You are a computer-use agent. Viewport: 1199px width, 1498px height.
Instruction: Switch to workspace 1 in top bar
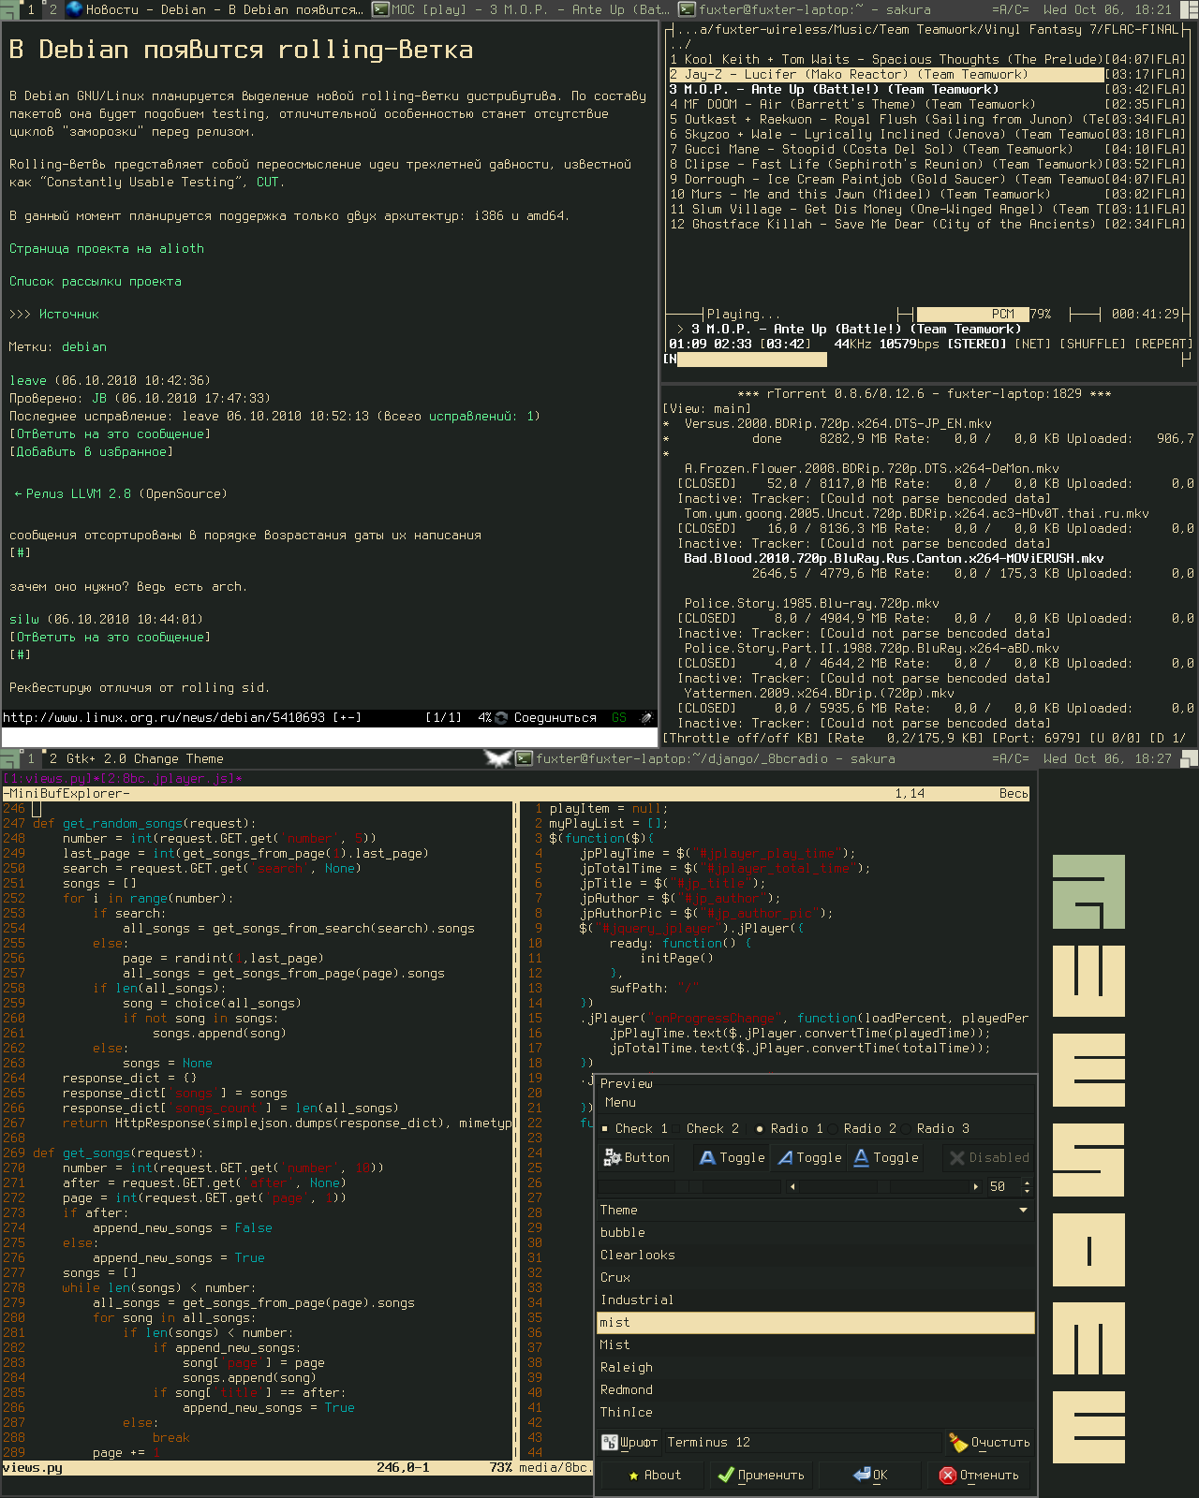[31, 9]
